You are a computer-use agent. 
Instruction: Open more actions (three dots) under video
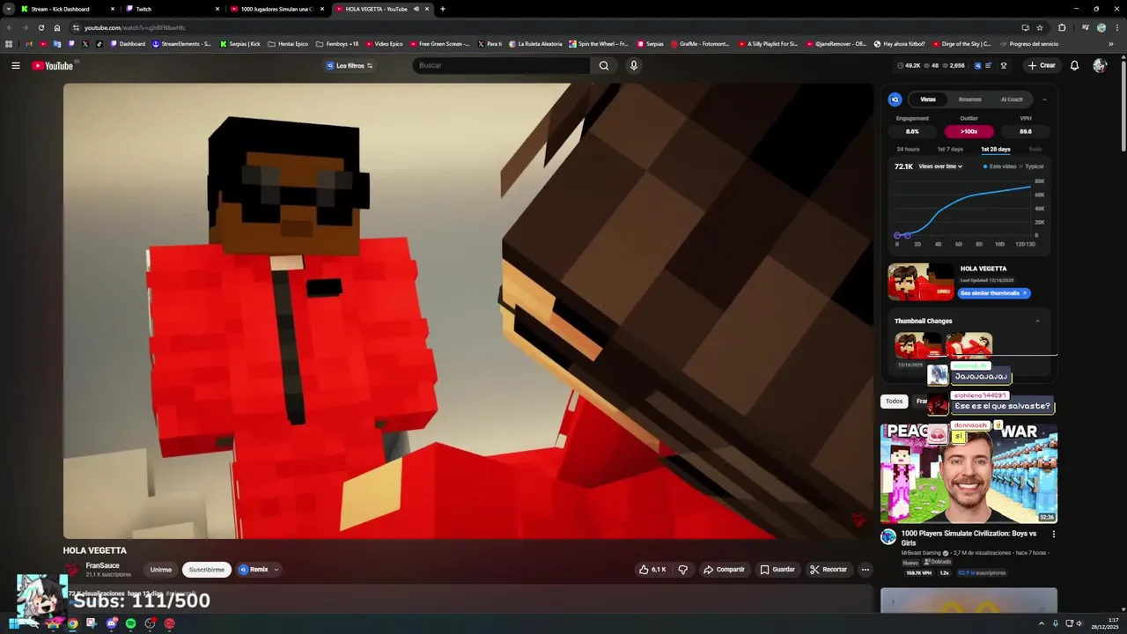(x=865, y=570)
